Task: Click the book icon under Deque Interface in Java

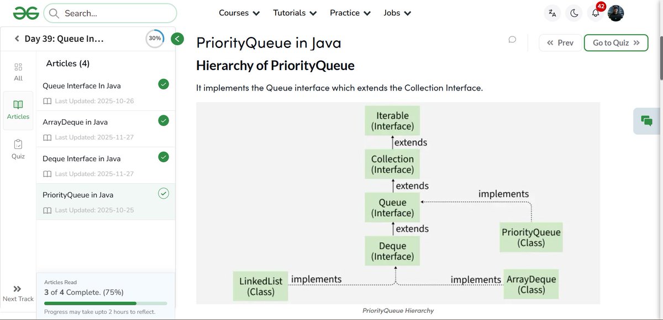Action: point(48,174)
